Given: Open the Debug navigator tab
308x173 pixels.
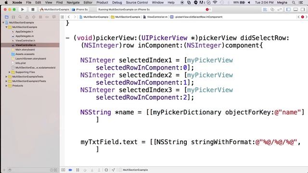Looking at the screenshot, I should pos(40,17).
